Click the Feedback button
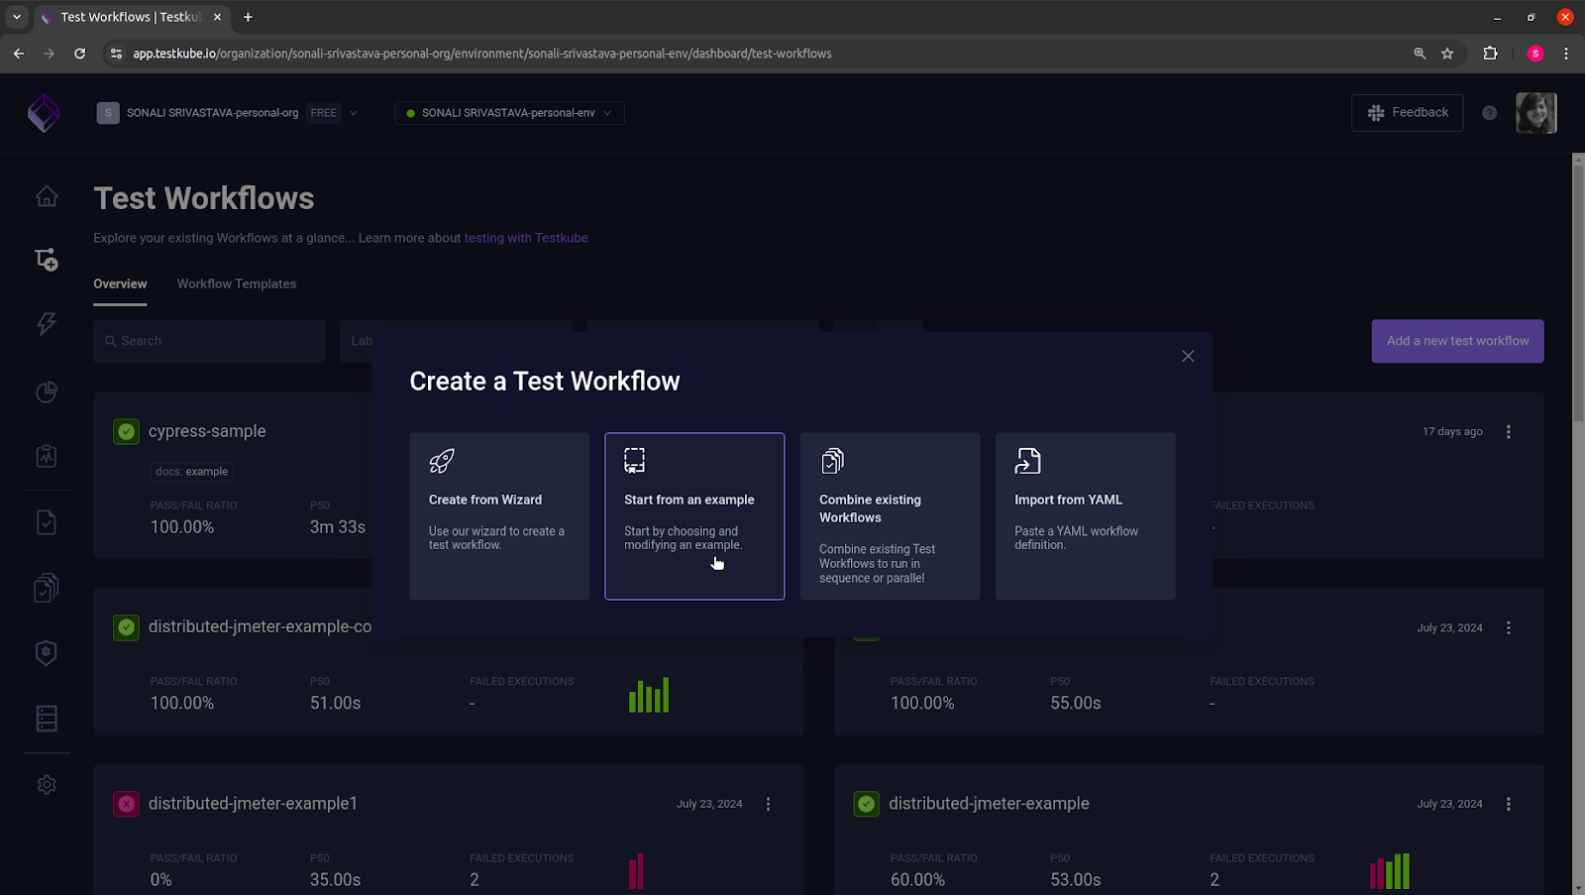The width and height of the screenshot is (1585, 895). (x=1407, y=113)
